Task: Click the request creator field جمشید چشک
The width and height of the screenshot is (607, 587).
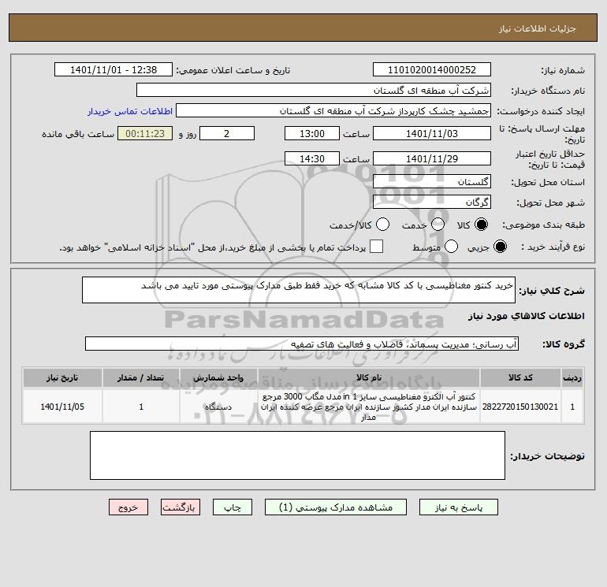Action: [x=333, y=110]
